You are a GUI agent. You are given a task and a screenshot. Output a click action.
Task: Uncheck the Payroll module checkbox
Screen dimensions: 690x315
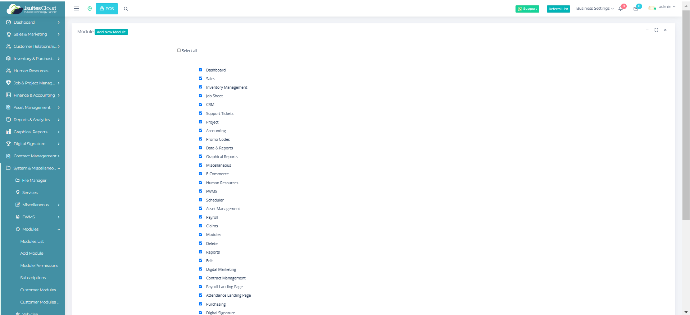pyautogui.click(x=200, y=217)
